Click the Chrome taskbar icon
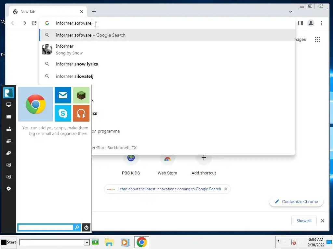 [x=141, y=242]
